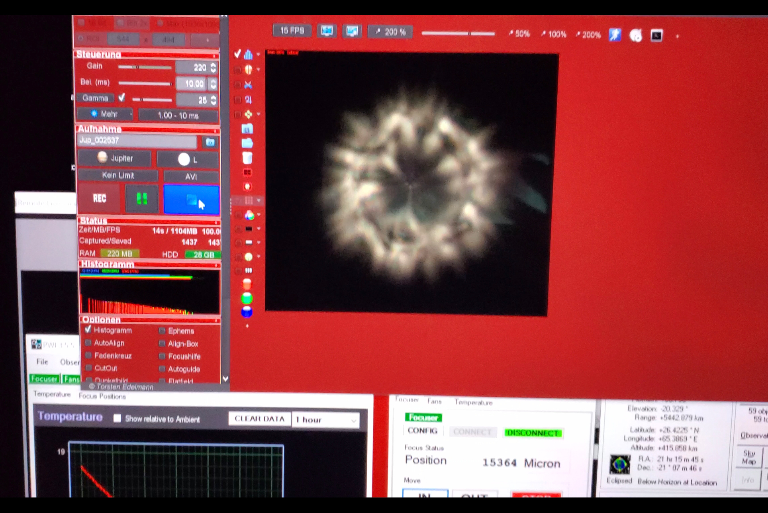This screenshot has height=513, width=768.
Task: Click the blue running figure icon
Action: pos(615,35)
